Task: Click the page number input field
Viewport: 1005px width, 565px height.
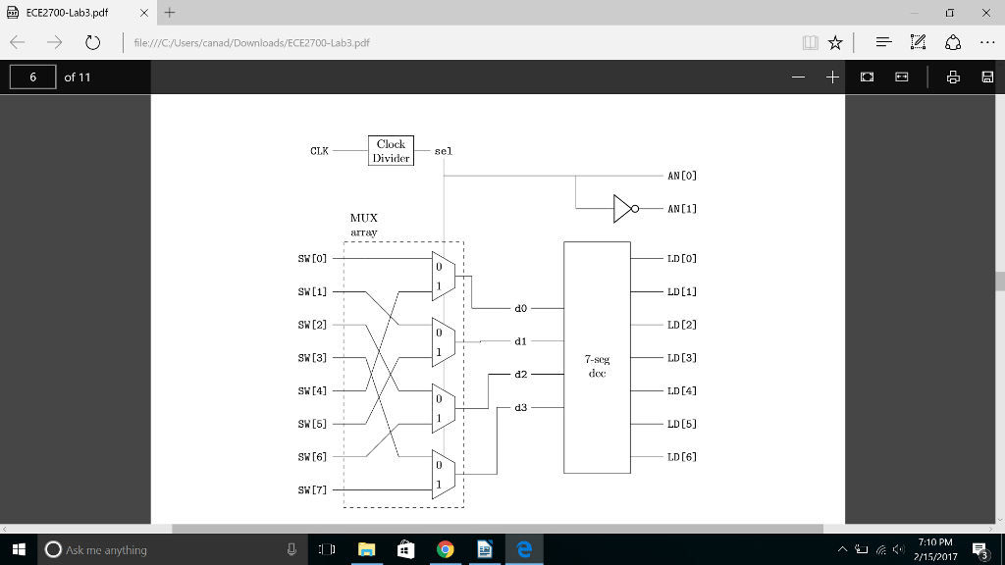Action: click(x=32, y=77)
